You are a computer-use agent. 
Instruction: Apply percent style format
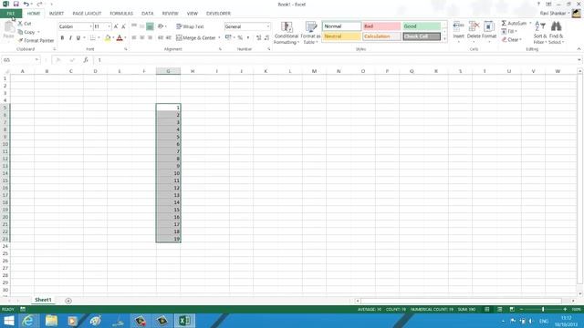240,37
